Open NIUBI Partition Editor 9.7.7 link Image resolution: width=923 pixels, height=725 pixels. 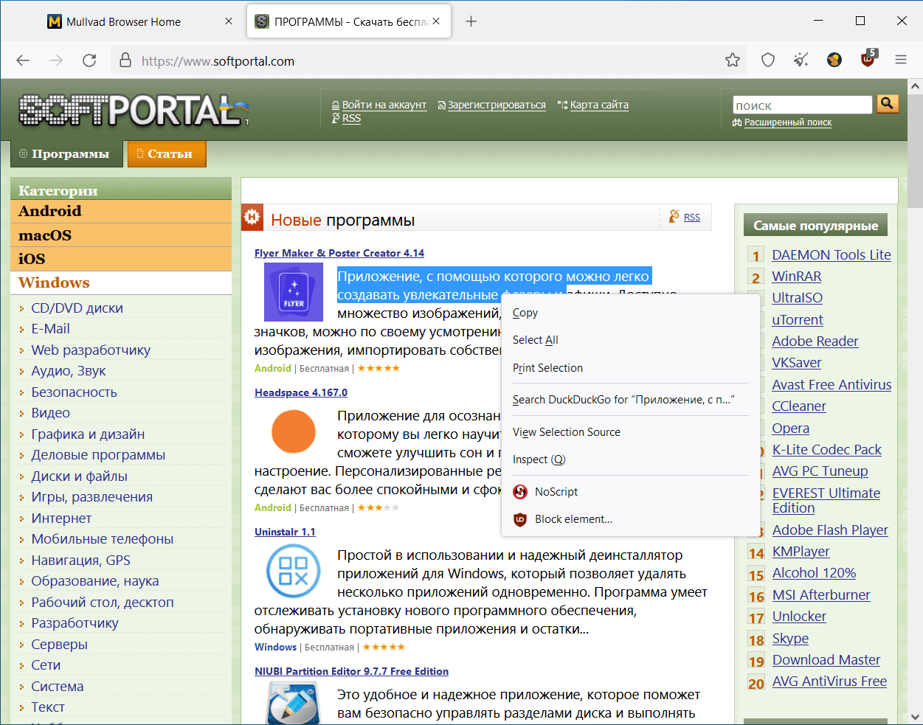click(x=351, y=671)
